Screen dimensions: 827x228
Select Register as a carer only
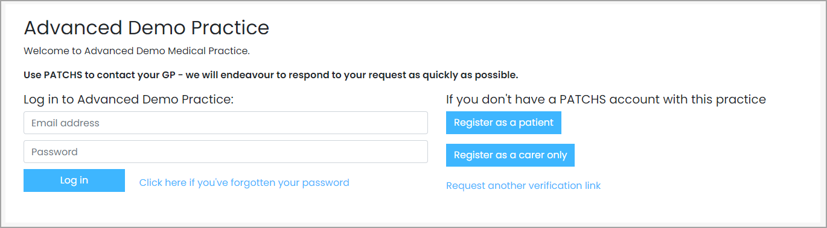point(510,155)
